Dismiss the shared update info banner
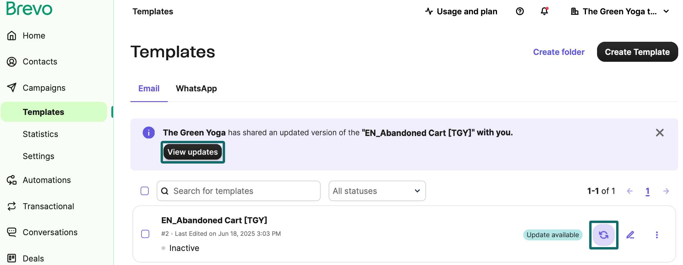 (x=660, y=132)
